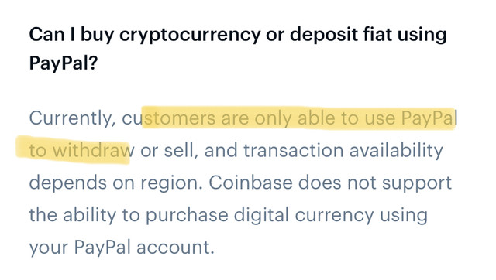This screenshot has height=280, width=496.
Task: Select "deposit fiat" in the bold heading
Action: point(341,34)
